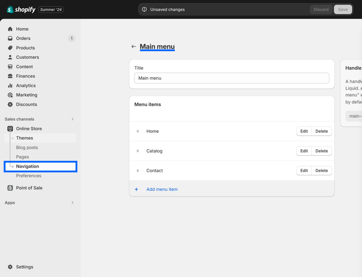Click the Shopify logo

pos(21,10)
